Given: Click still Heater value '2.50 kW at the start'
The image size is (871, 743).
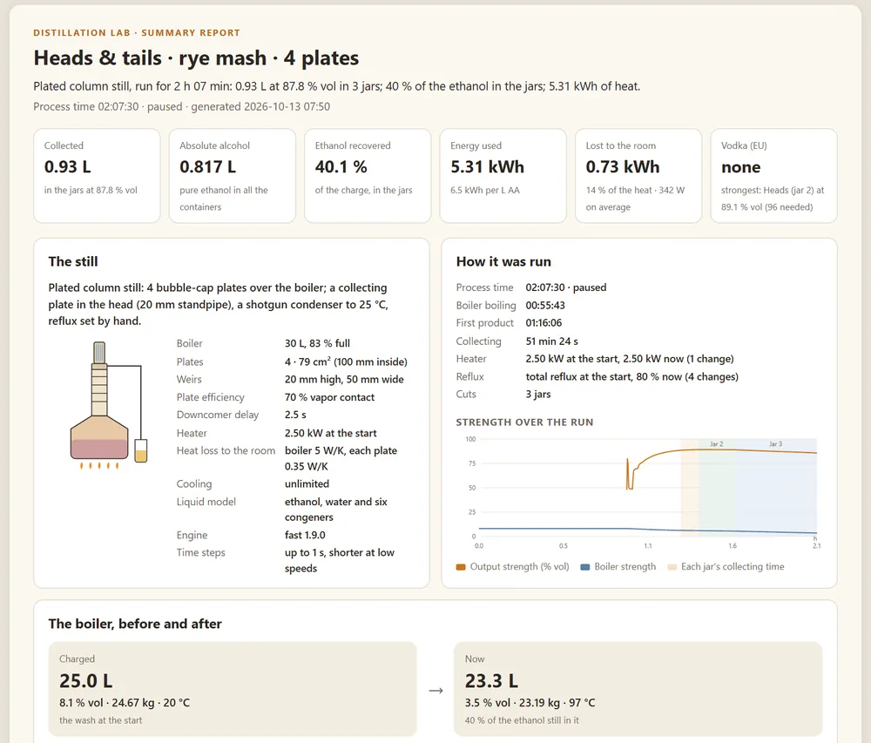Looking at the screenshot, I should coord(330,433).
